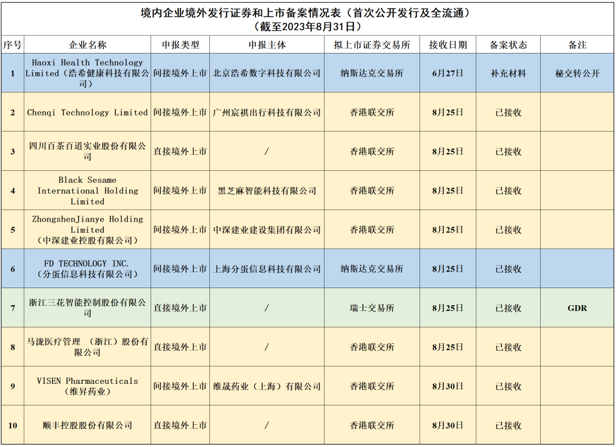Click 纳斯达克交易所 in the Haoxi Health row
616x447 pixels.
coord(372,73)
